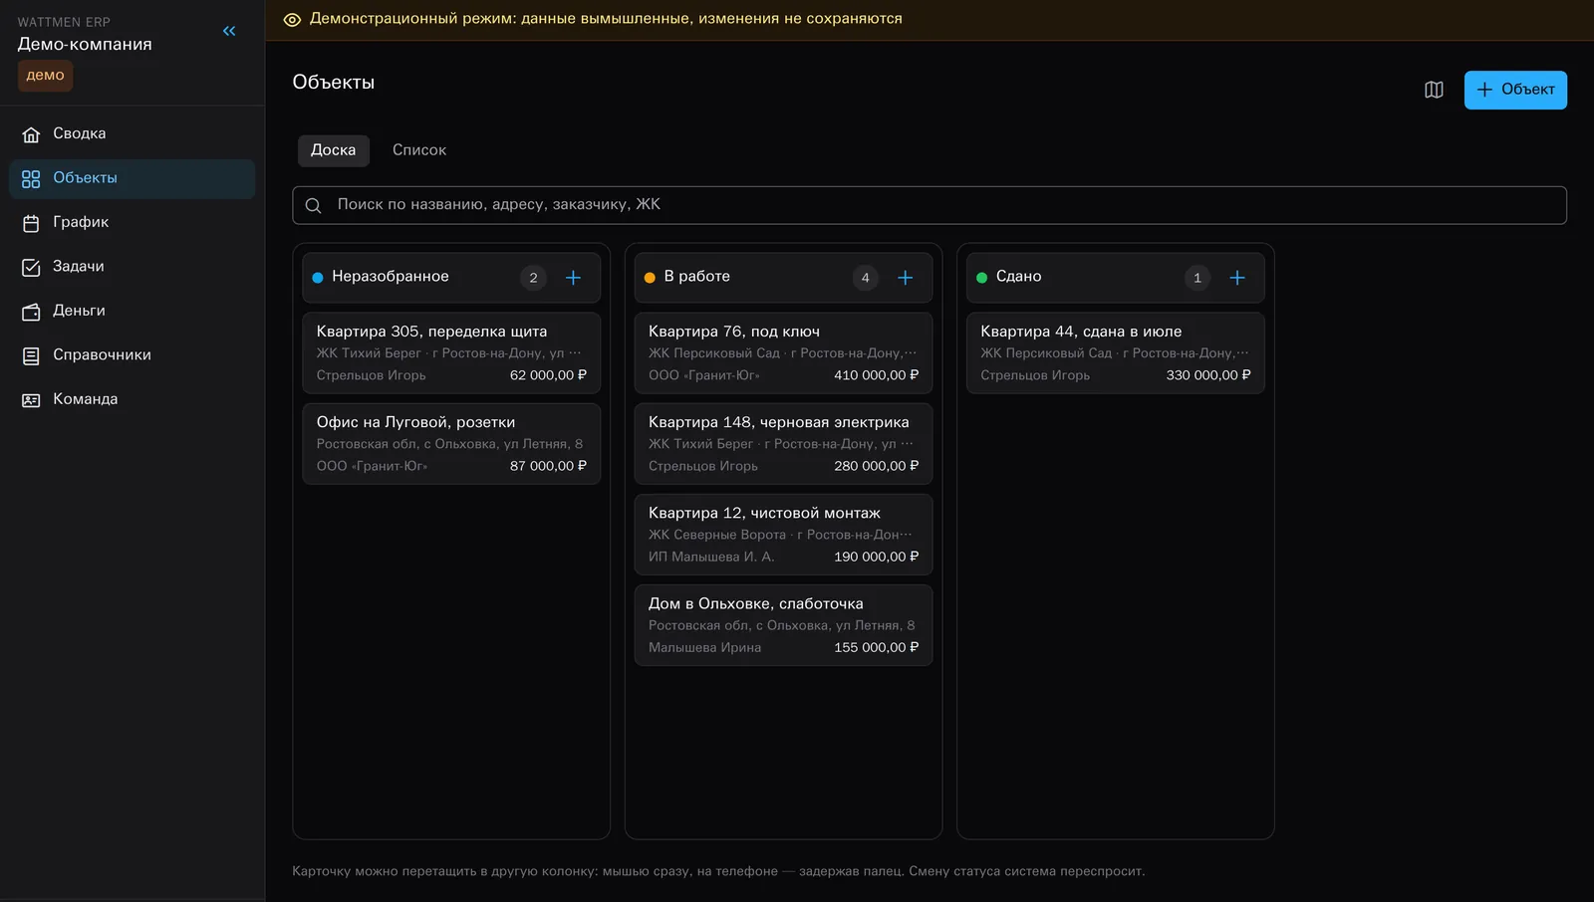Open the Справочники menu item
Image resolution: width=1594 pixels, height=902 pixels.
coord(133,355)
